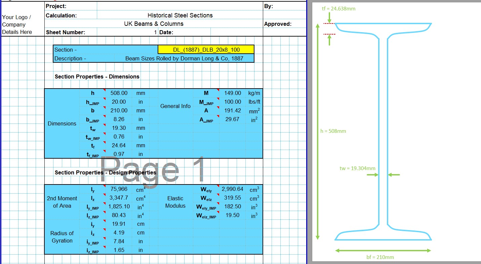Select the Iy_IMP value 1,825.10 cell
This screenshot has width=481, height=264.
119,206
